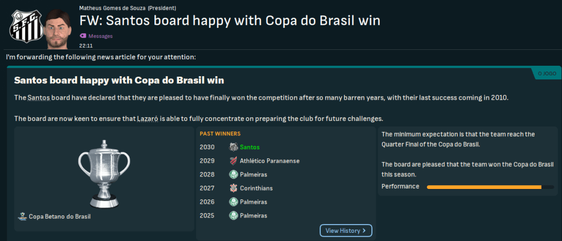Click the Corinthians badge for 2027
The width and height of the screenshot is (562, 241).
tap(233, 188)
